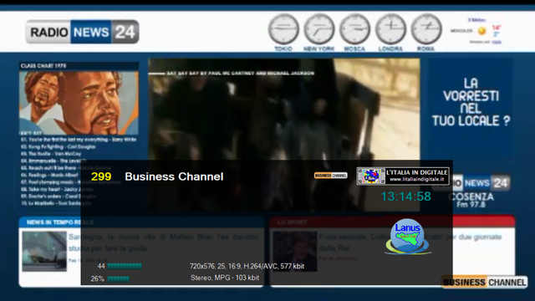Viewport: 535px width, 301px height.
Task: Click the signal quality bar showing 26%
Action: [x=119, y=279]
